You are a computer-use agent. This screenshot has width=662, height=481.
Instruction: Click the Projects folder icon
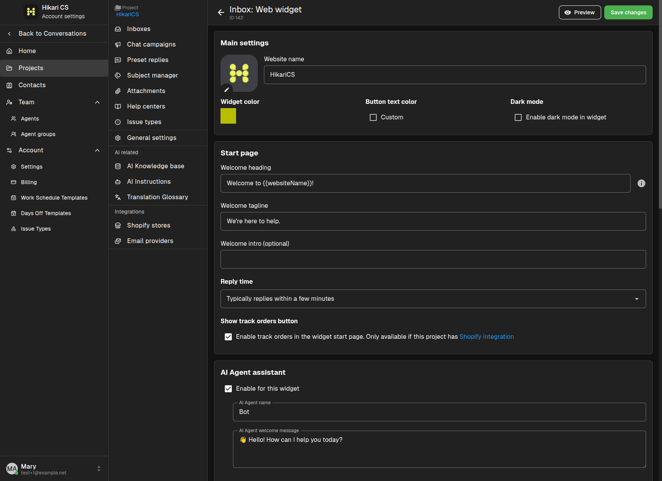(9, 68)
